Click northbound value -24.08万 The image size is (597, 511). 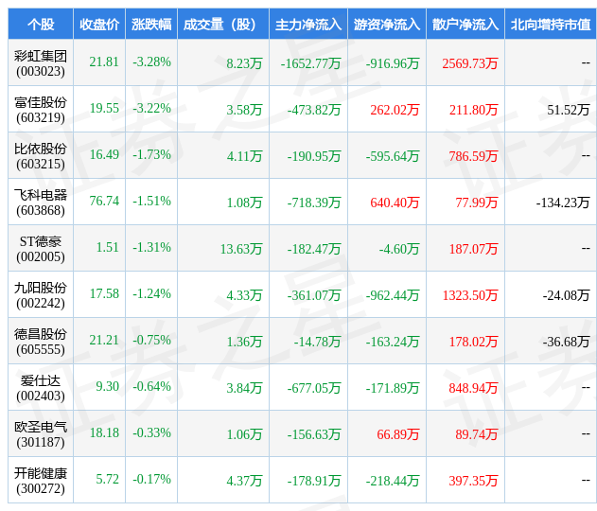(x=566, y=295)
